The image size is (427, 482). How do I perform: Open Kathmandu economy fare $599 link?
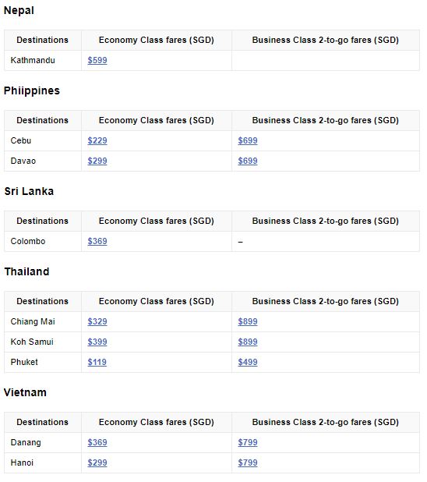pyautogui.click(x=97, y=60)
